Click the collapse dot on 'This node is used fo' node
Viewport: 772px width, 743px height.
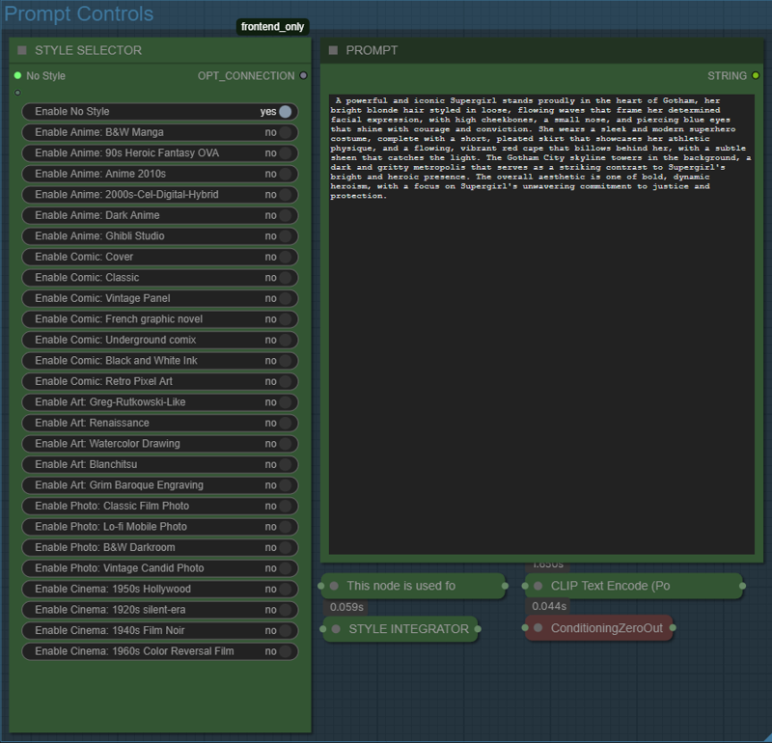click(x=334, y=586)
